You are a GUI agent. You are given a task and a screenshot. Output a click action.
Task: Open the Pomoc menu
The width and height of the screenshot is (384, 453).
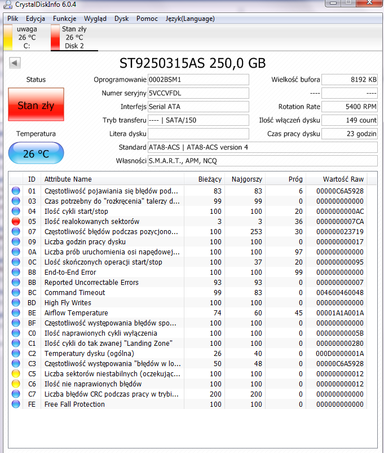coord(147,19)
